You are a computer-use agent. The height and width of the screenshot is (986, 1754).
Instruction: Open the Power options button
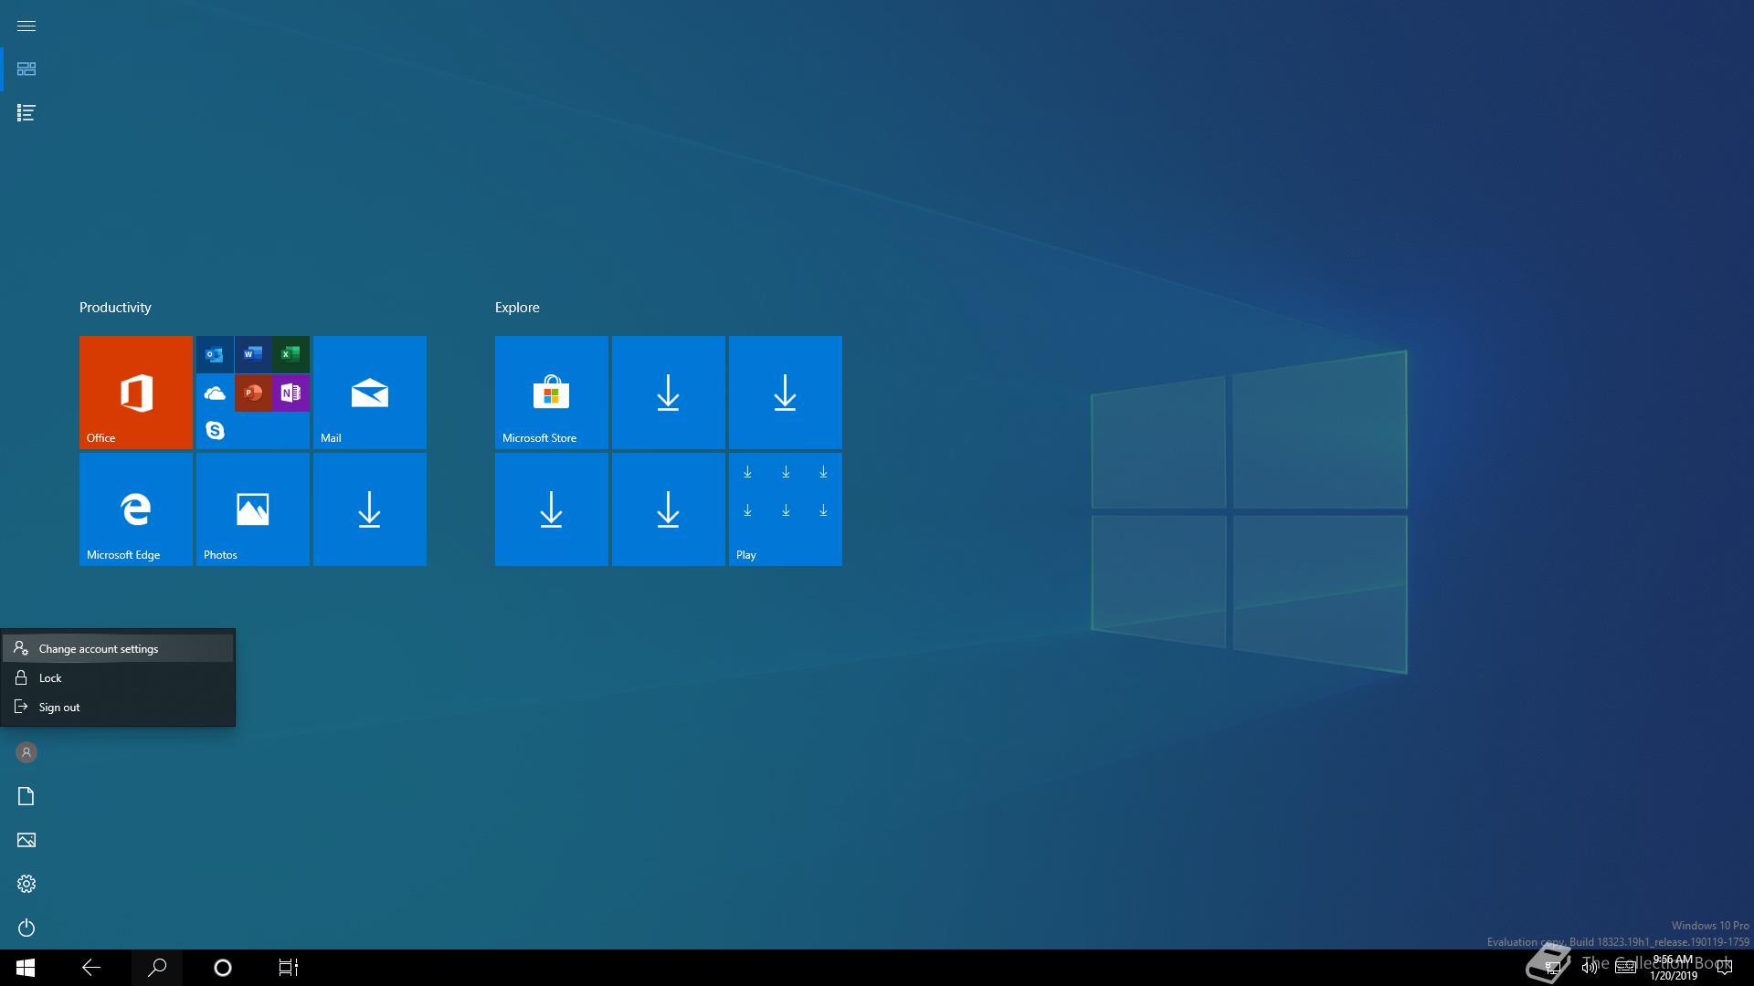pyautogui.click(x=26, y=928)
